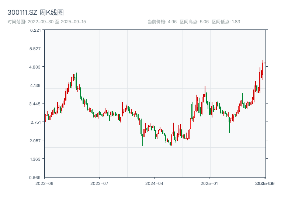Viewport: 295px width, 221px height.
Task: Click y-axis value 0.669
Action: point(35,178)
